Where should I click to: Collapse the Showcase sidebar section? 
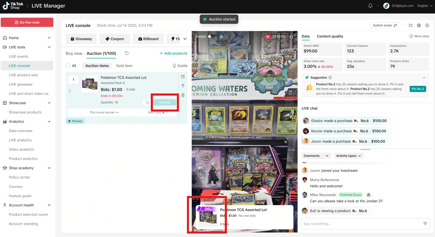point(49,103)
